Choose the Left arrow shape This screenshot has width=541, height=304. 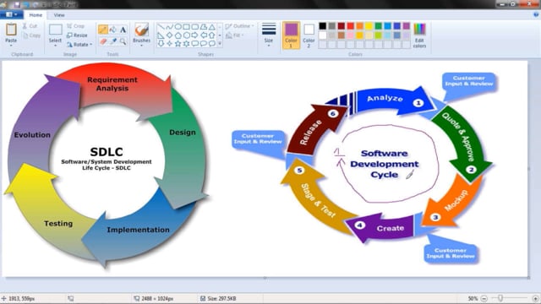(204, 35)
